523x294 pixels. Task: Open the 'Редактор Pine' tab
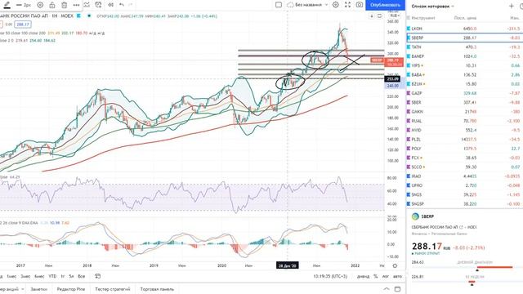(71, 289)
